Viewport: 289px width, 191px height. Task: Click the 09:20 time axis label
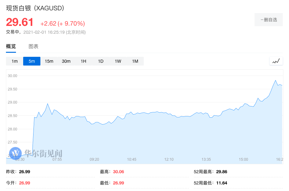click(x=94, y=159)
